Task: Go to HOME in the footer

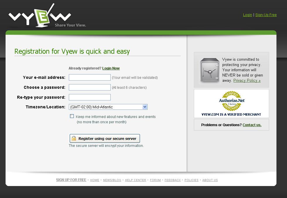Action: [95, 180]
